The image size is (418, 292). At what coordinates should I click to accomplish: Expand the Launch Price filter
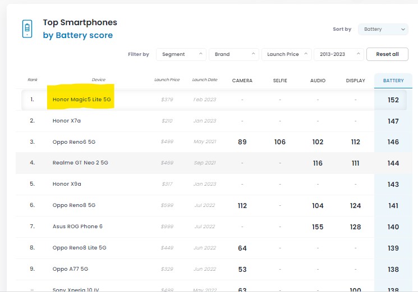point(286,54)
